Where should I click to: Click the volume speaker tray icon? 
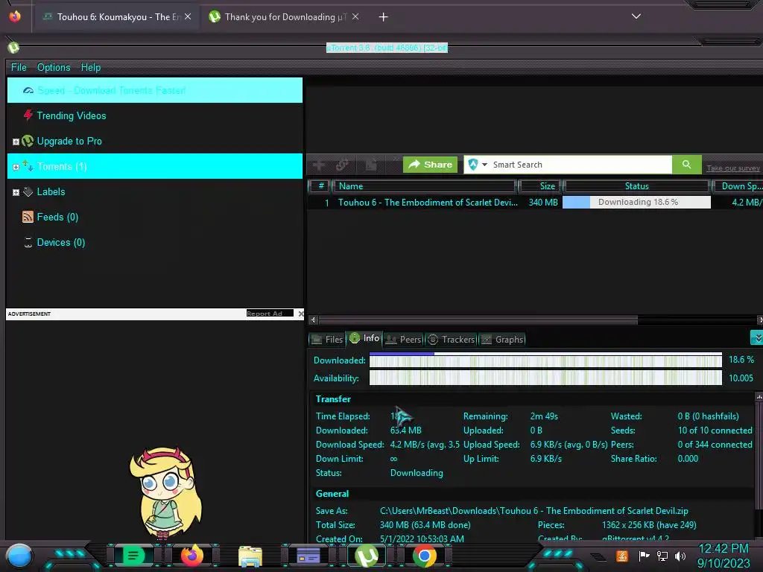coord(680,556)
